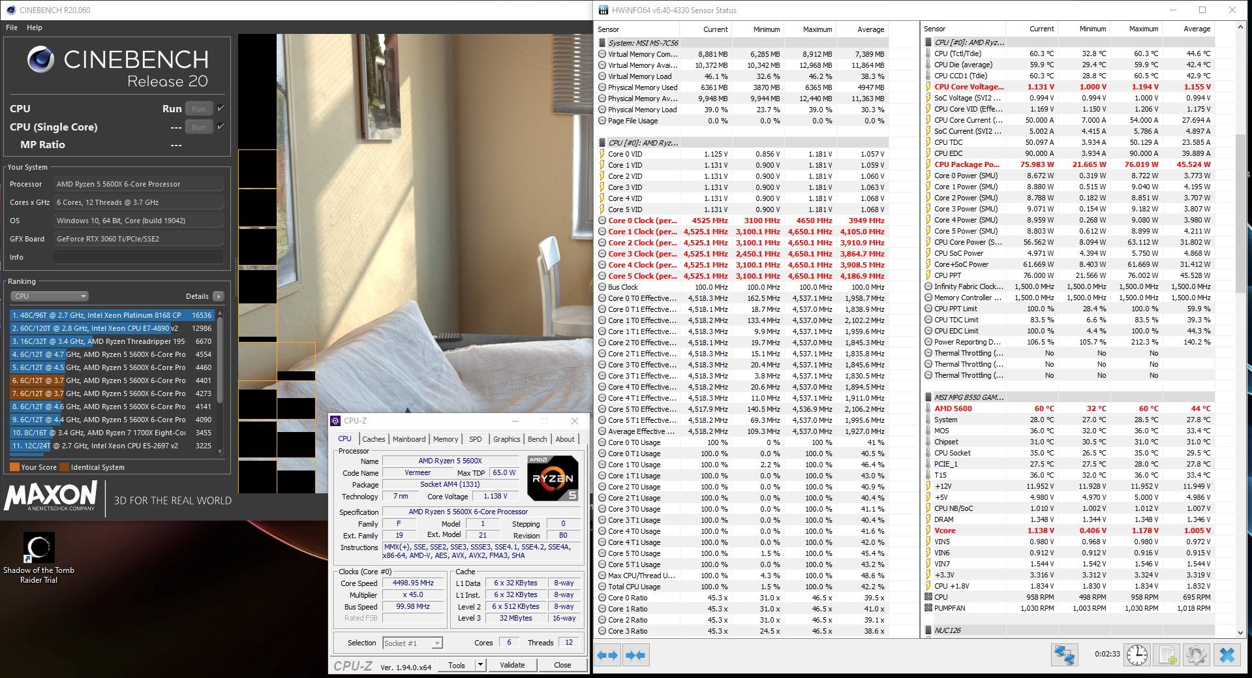Click the Vcore lightning bolt icon
This screenshot has width=1252, height=678.
928,531
